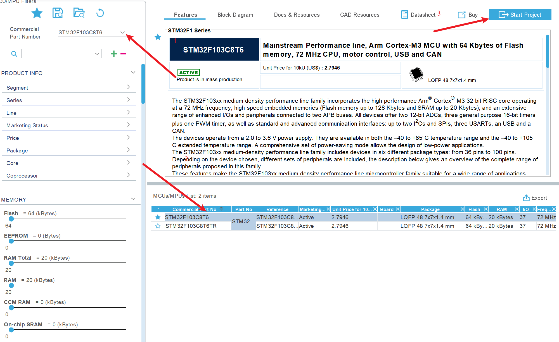Expand the Line filter
559x342 pixels.
point(128,112)
